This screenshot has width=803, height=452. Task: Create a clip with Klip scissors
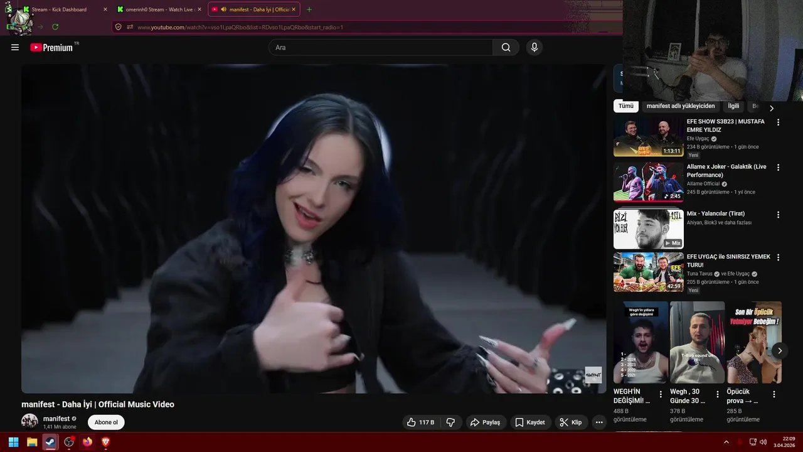[571, 422]
